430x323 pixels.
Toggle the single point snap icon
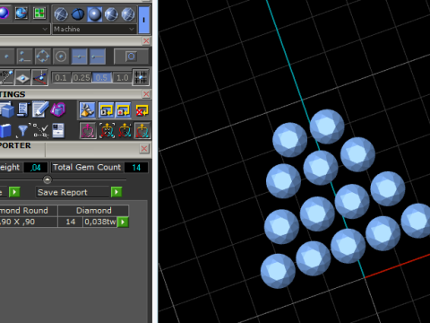pyautogui.click(x=6, y=57)
